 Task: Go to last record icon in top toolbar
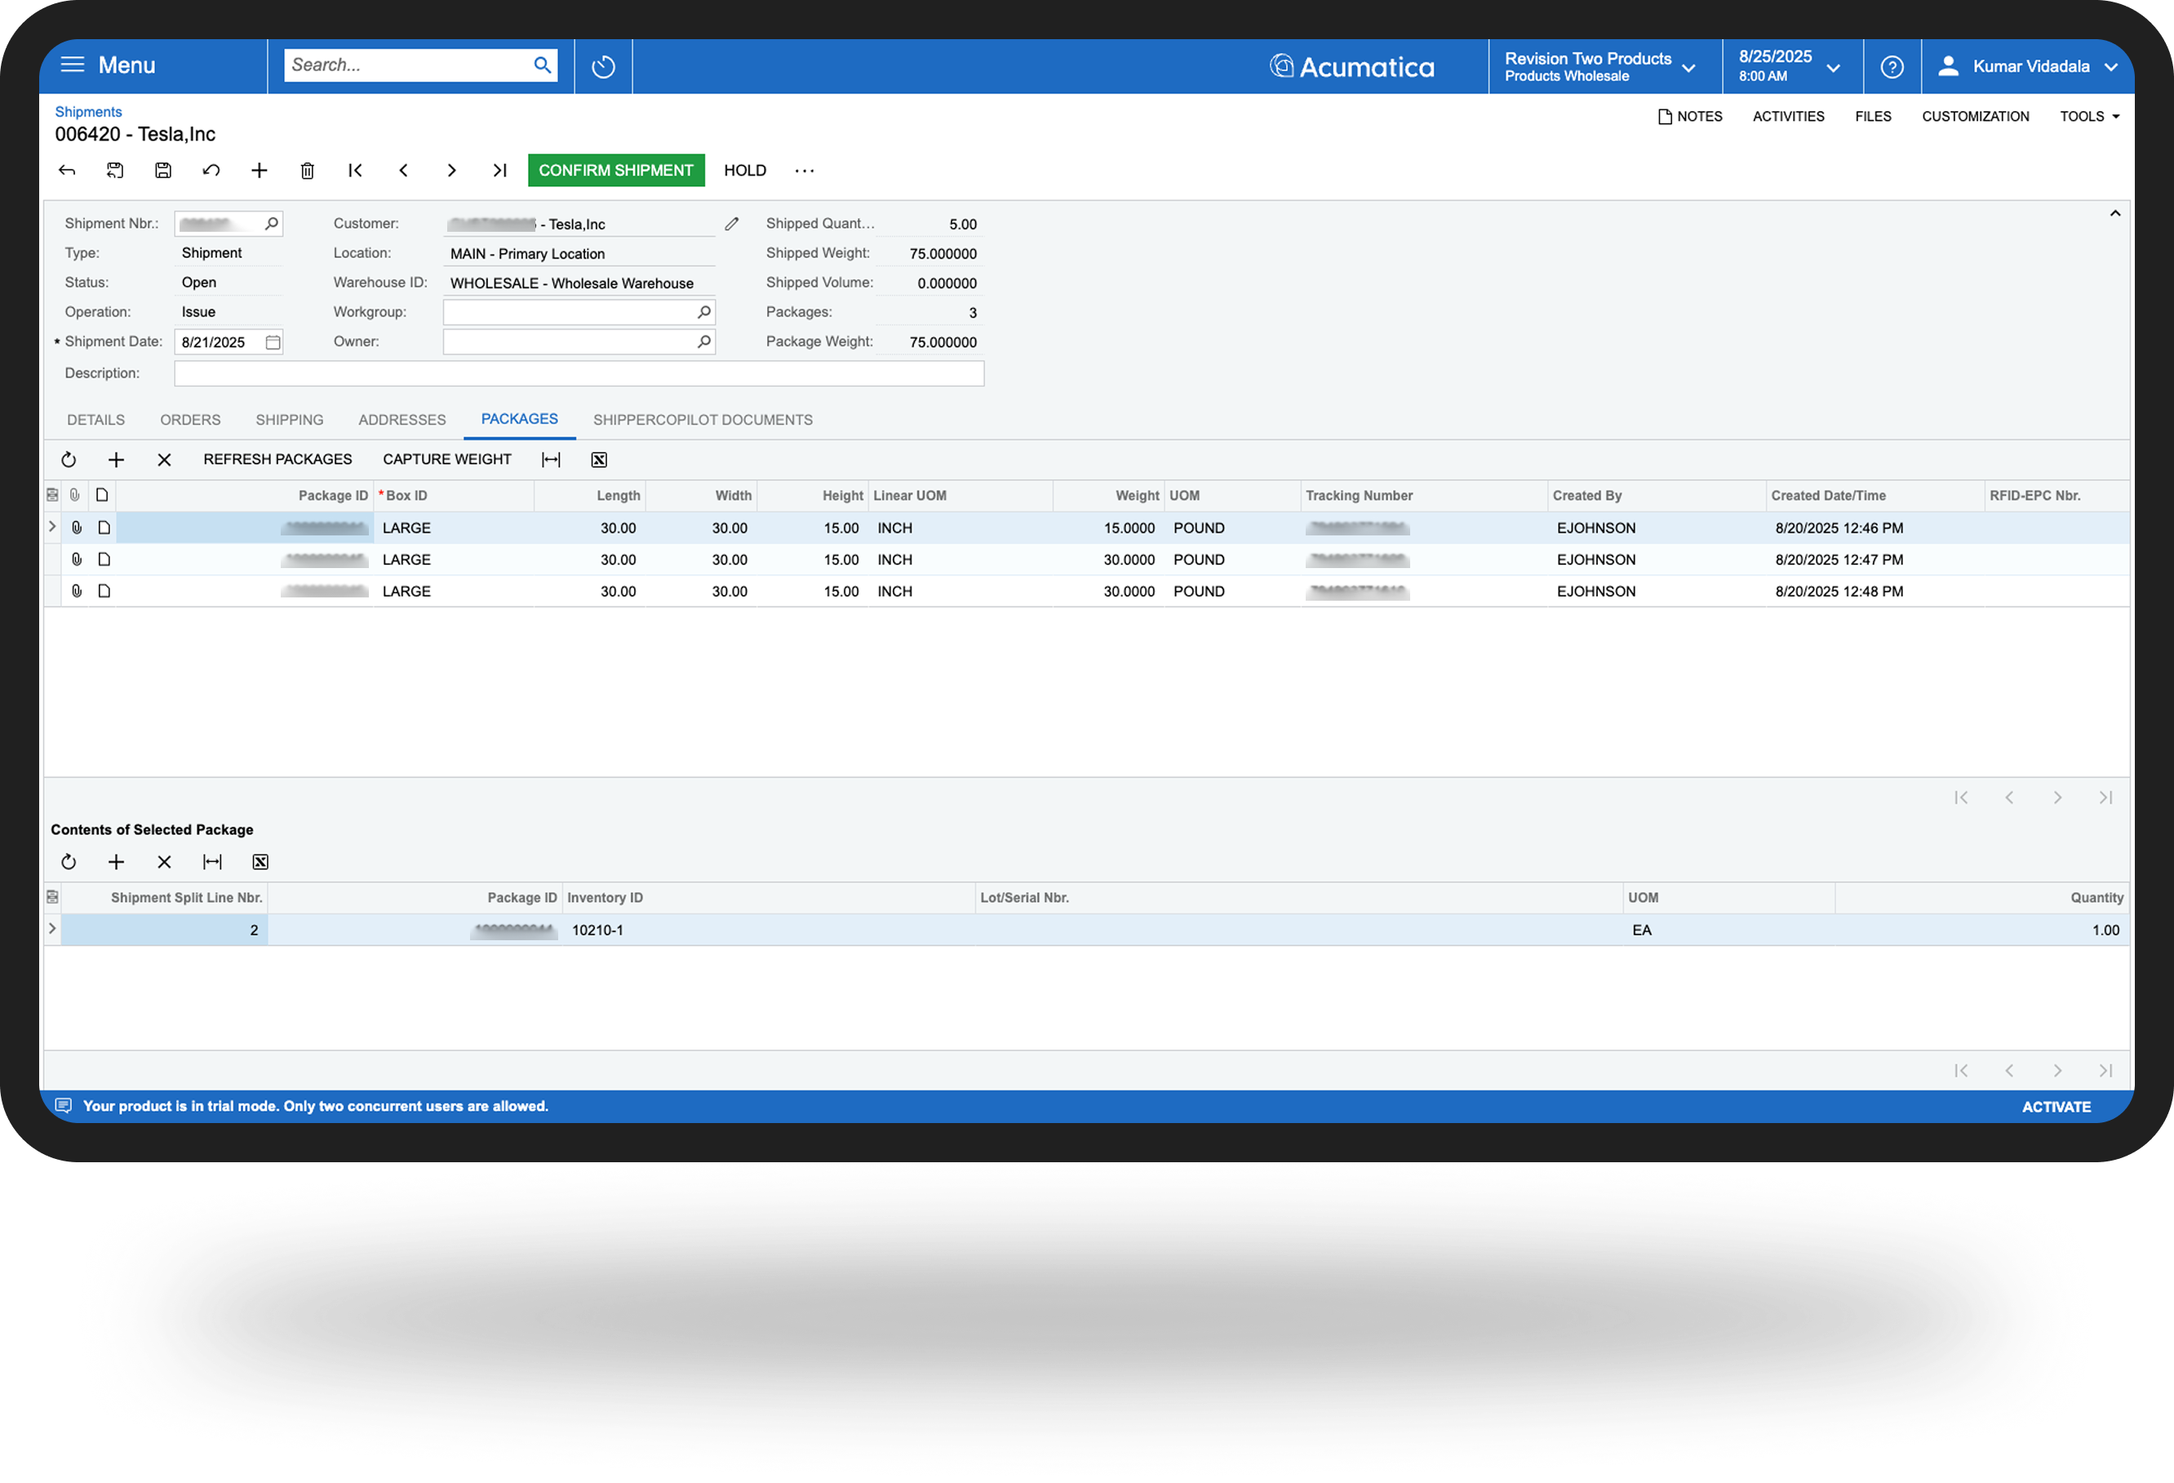click(499, 171)
